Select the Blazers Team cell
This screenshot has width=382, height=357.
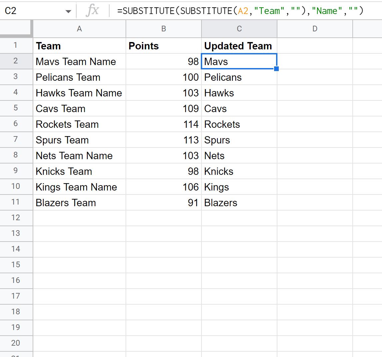(79, 203)
